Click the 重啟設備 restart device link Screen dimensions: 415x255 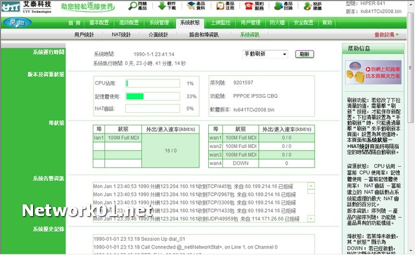tap(386, 34)
